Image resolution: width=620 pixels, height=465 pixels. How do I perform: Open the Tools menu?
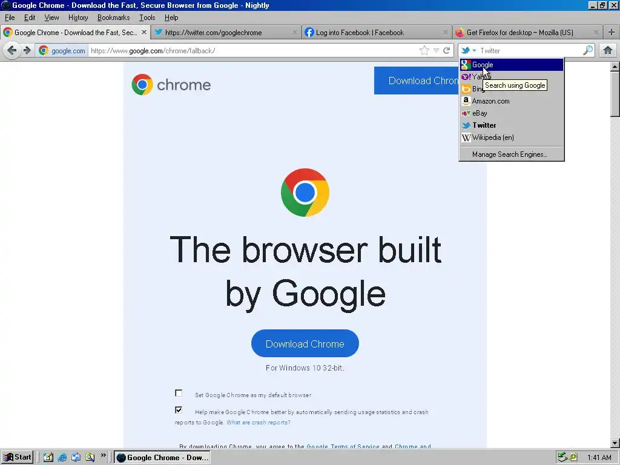click(147, 18)
